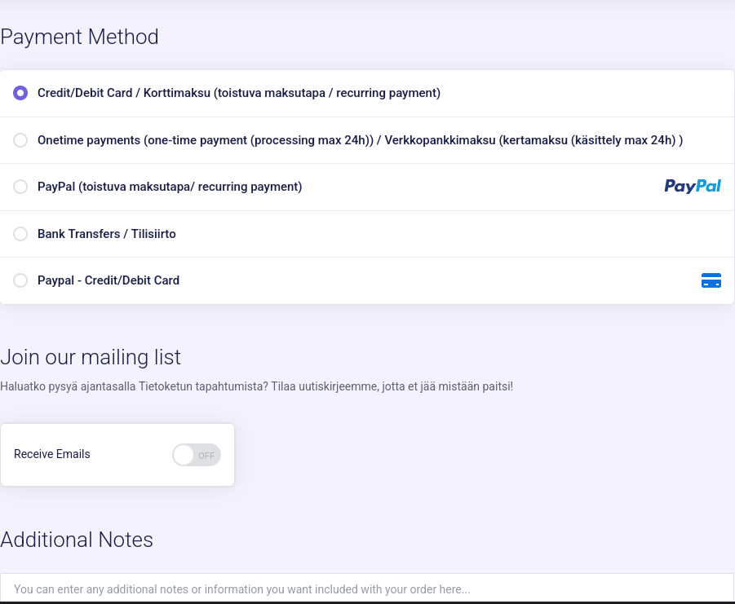Click the 'Receive Emails' label text
This screenshot has height=604, width=735.
52,454
